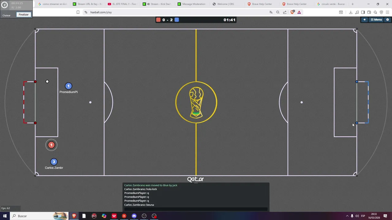Click the music note media control icon
The height and width of the screenshot is (220, 392).
point(357,12)
